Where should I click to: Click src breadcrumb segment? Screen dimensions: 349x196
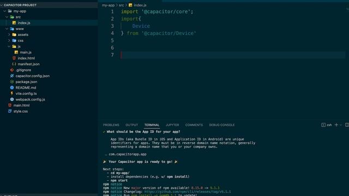coord(121,5)
